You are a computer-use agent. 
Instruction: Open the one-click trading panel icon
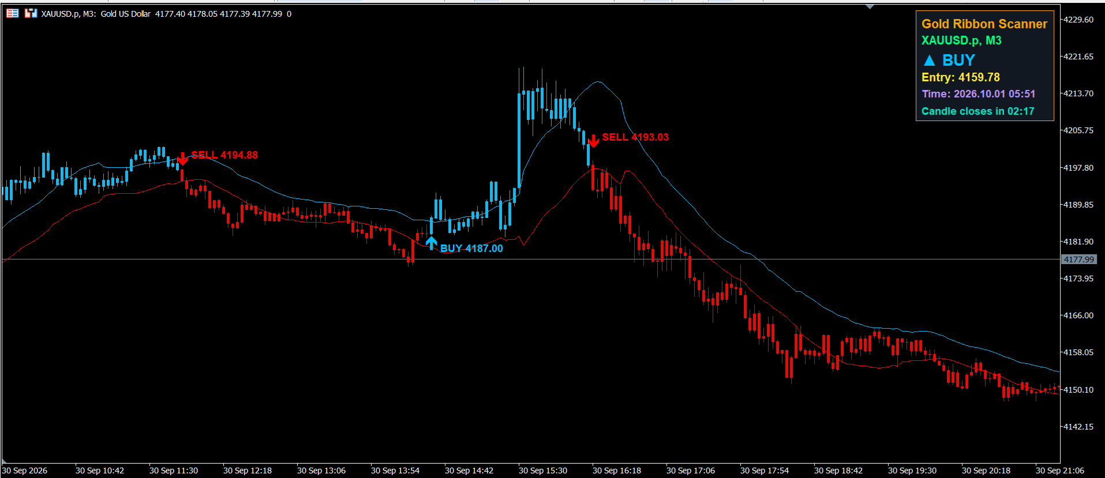tap(31, 13)
